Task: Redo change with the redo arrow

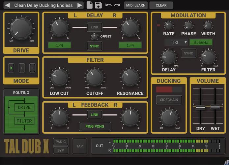Action: click(117, 5)
